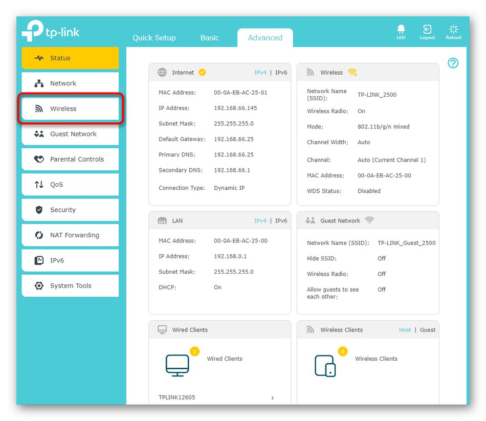Open Parental Controls section
This screenshot has height=421, width=486.
tap(70, 159)
